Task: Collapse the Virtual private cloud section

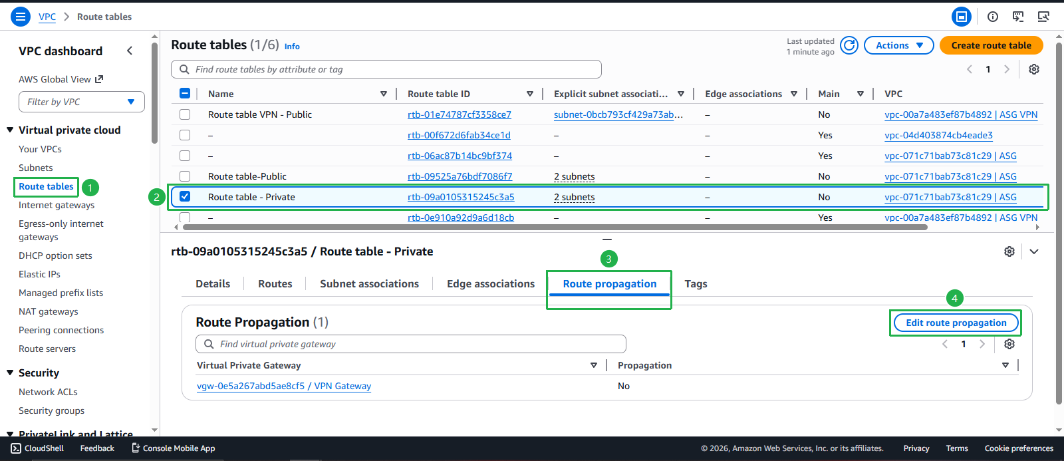Action: [10, 130]
